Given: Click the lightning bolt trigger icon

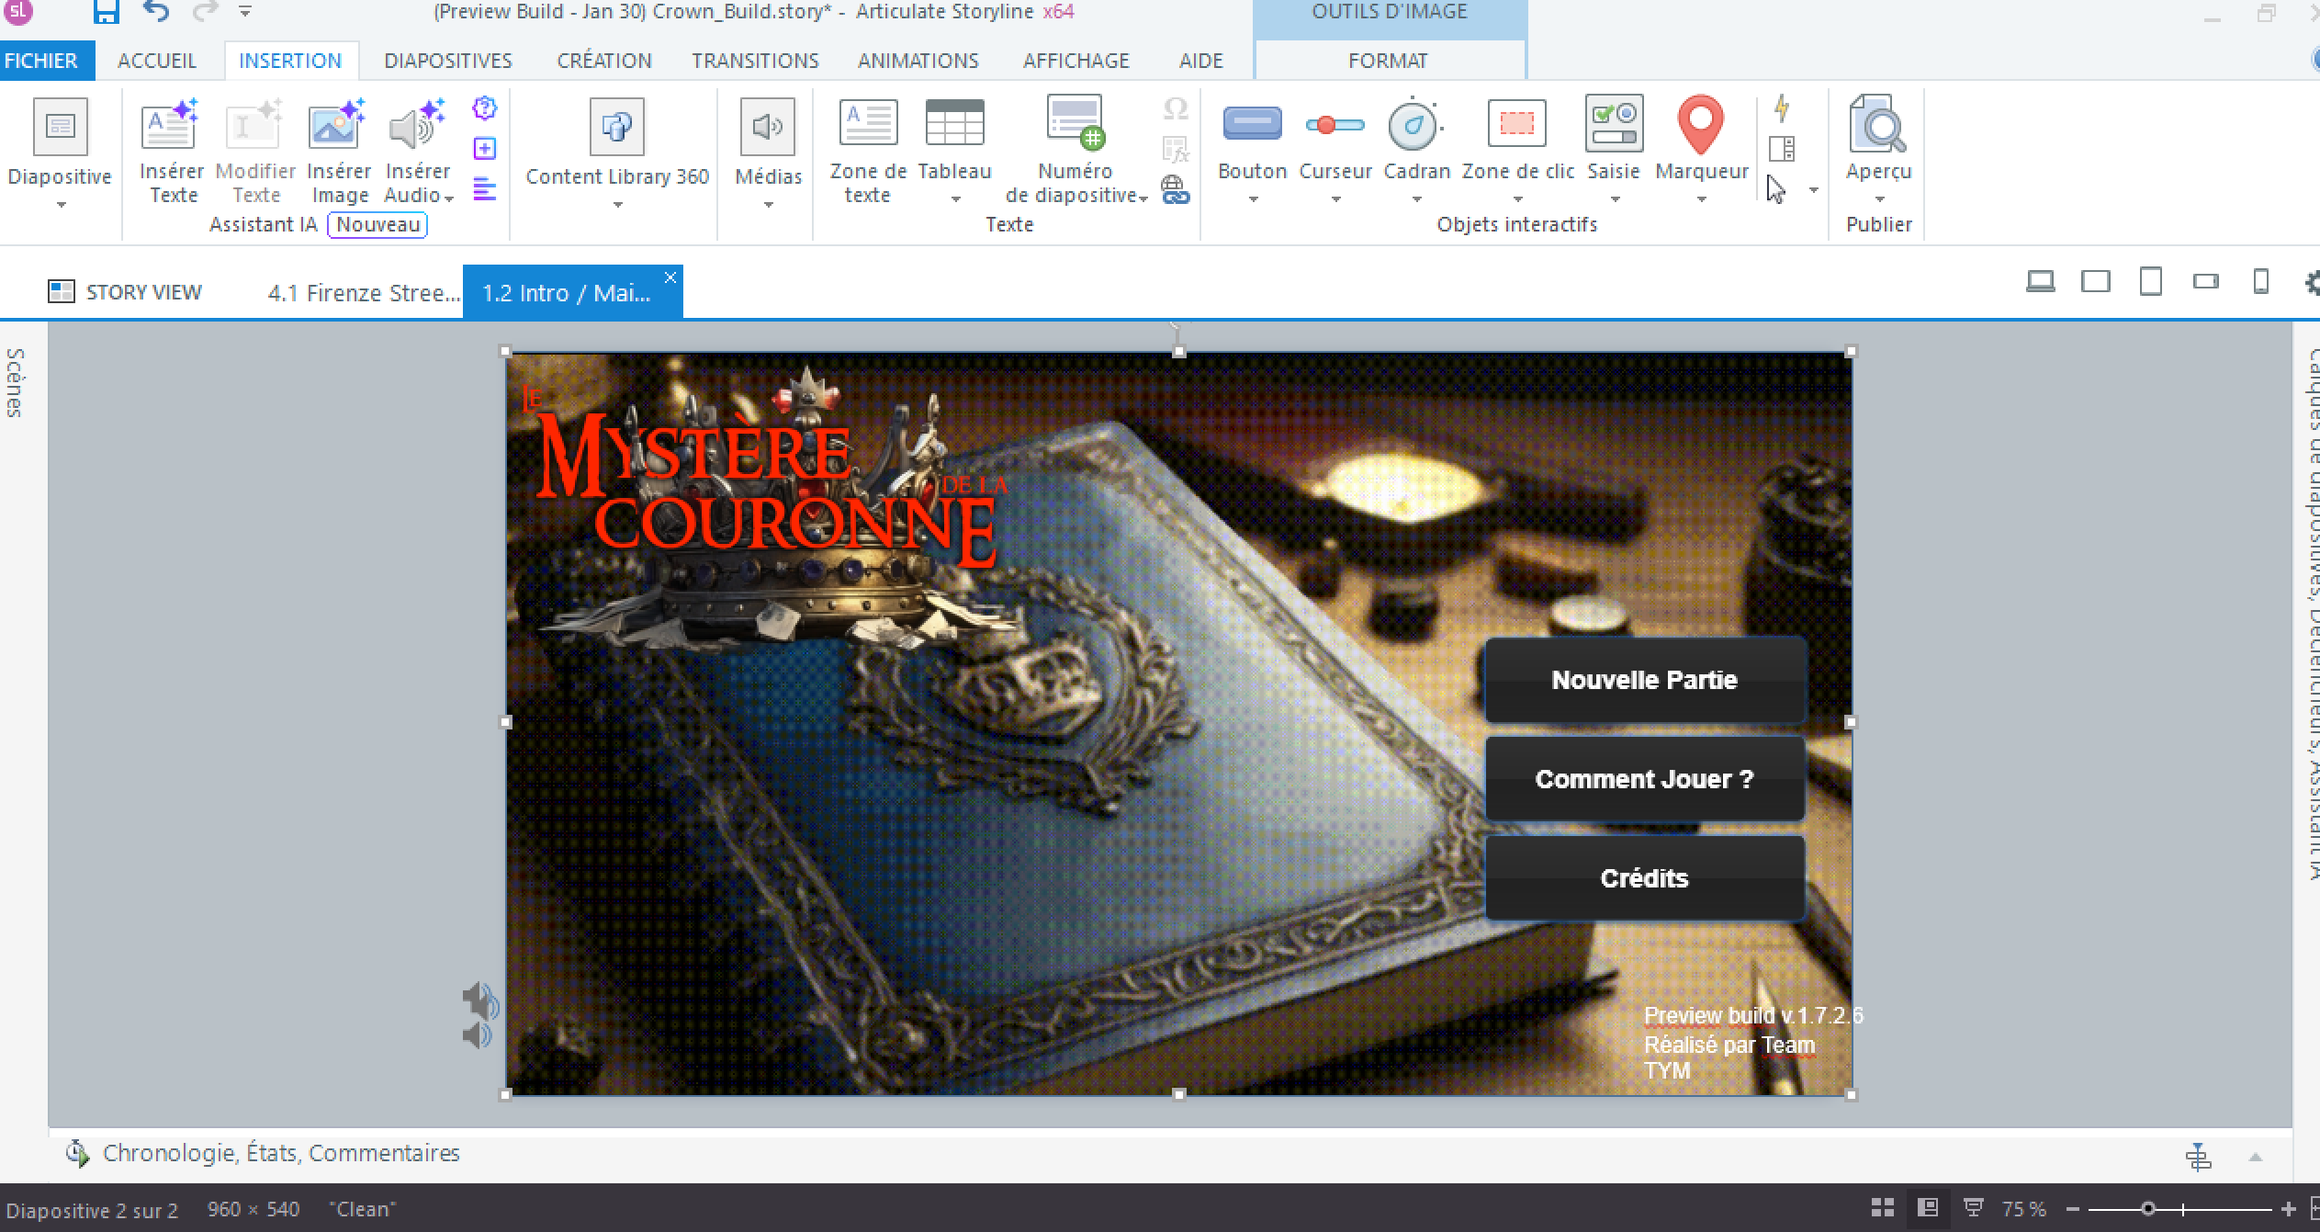Looking at the screenshot, I should [1782, 108].
